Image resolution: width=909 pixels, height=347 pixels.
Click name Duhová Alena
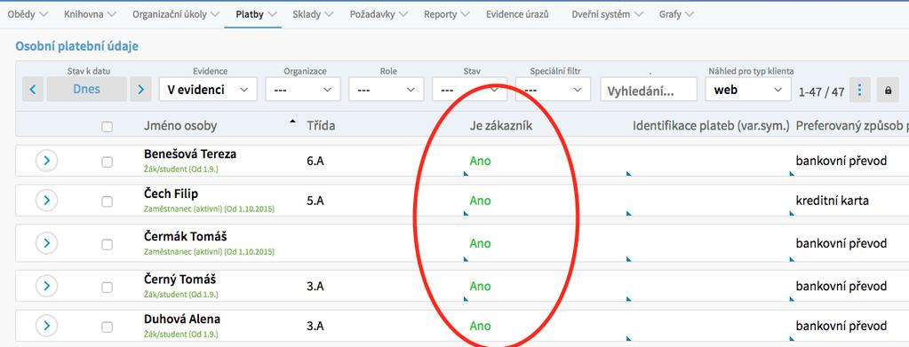(182, 319)
